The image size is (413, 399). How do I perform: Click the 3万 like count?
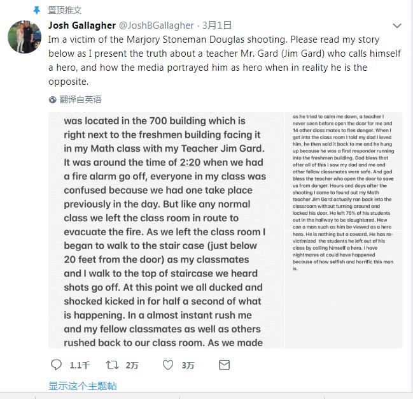(x=188, y=365)
